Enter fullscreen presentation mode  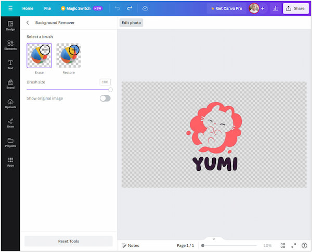(x=293, y=245)
